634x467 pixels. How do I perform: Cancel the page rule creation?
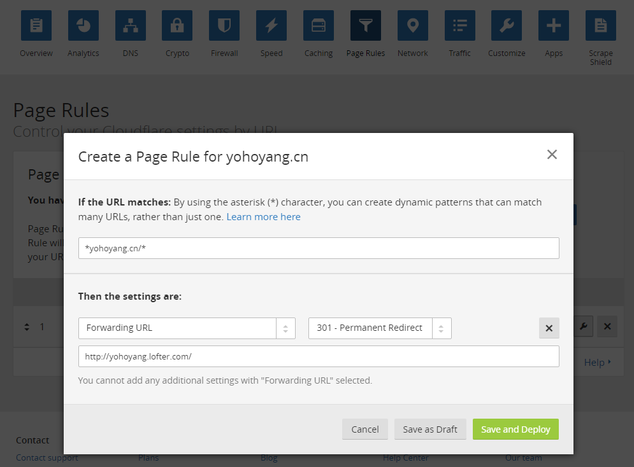(365, 429)
